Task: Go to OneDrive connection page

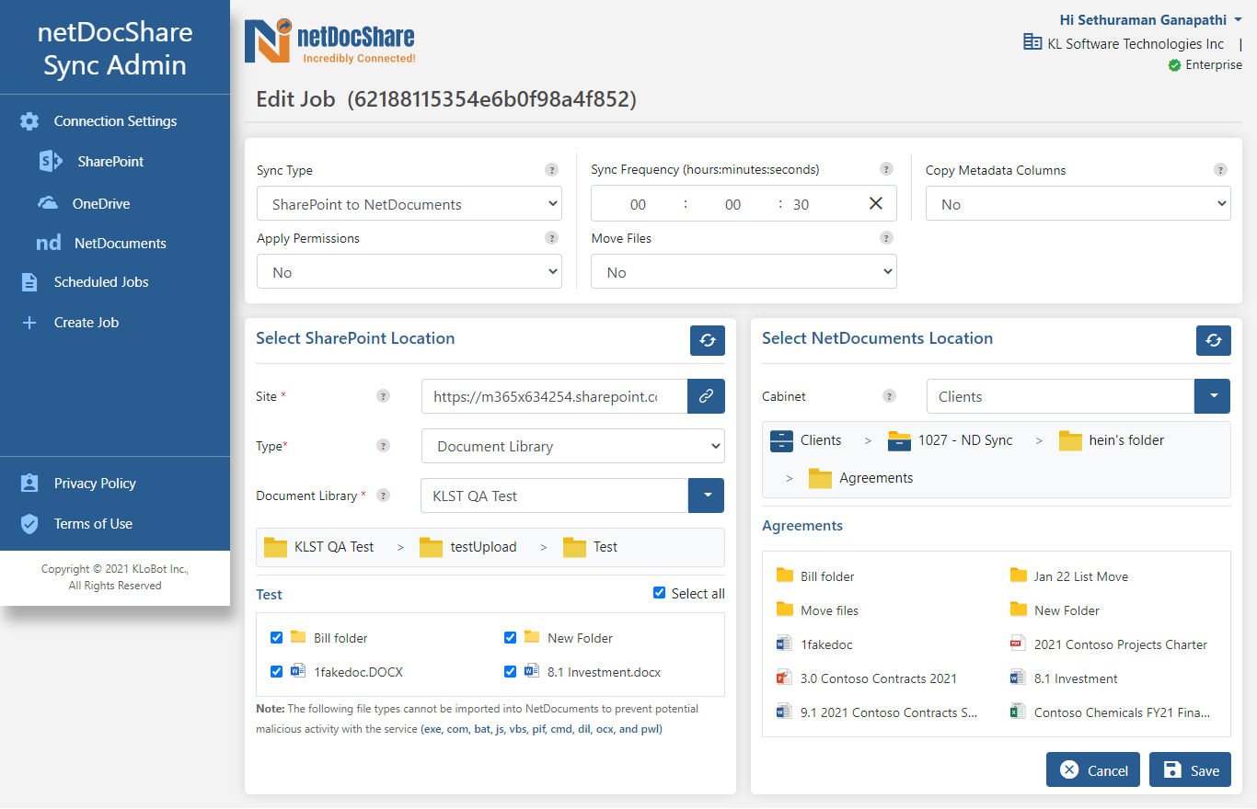Action: pos(101,203)
